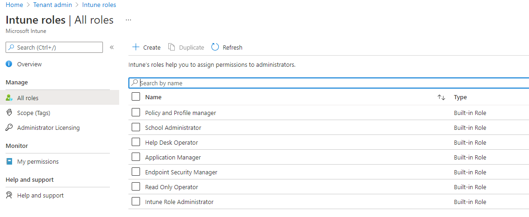Tick the Policy and Profile manager checkbox
Viewport: 529px width, 217px height.
pos(136,112)
